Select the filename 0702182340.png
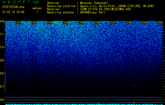Image resolution: width=165 pixels, height=105 pixels. click(13, 7)
